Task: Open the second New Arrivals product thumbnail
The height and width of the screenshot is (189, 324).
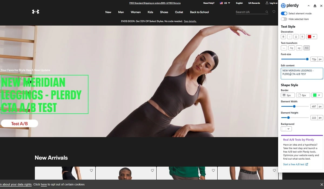Action: 126,173
